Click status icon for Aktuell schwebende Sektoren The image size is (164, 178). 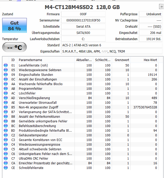6,149
